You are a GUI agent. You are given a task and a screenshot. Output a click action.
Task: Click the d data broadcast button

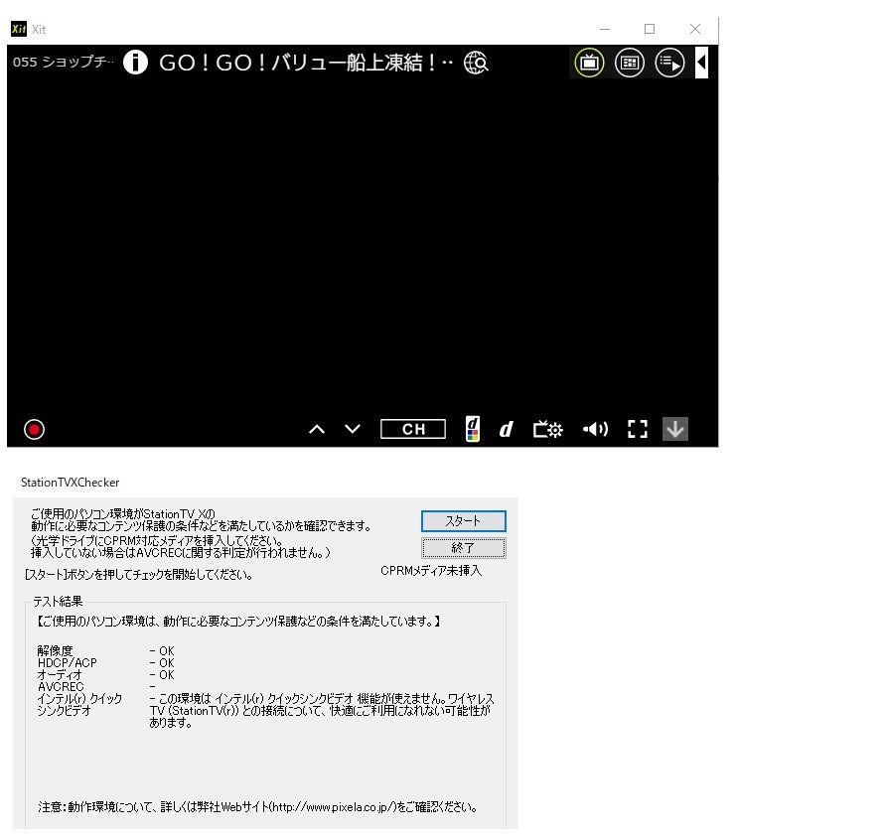507,429
